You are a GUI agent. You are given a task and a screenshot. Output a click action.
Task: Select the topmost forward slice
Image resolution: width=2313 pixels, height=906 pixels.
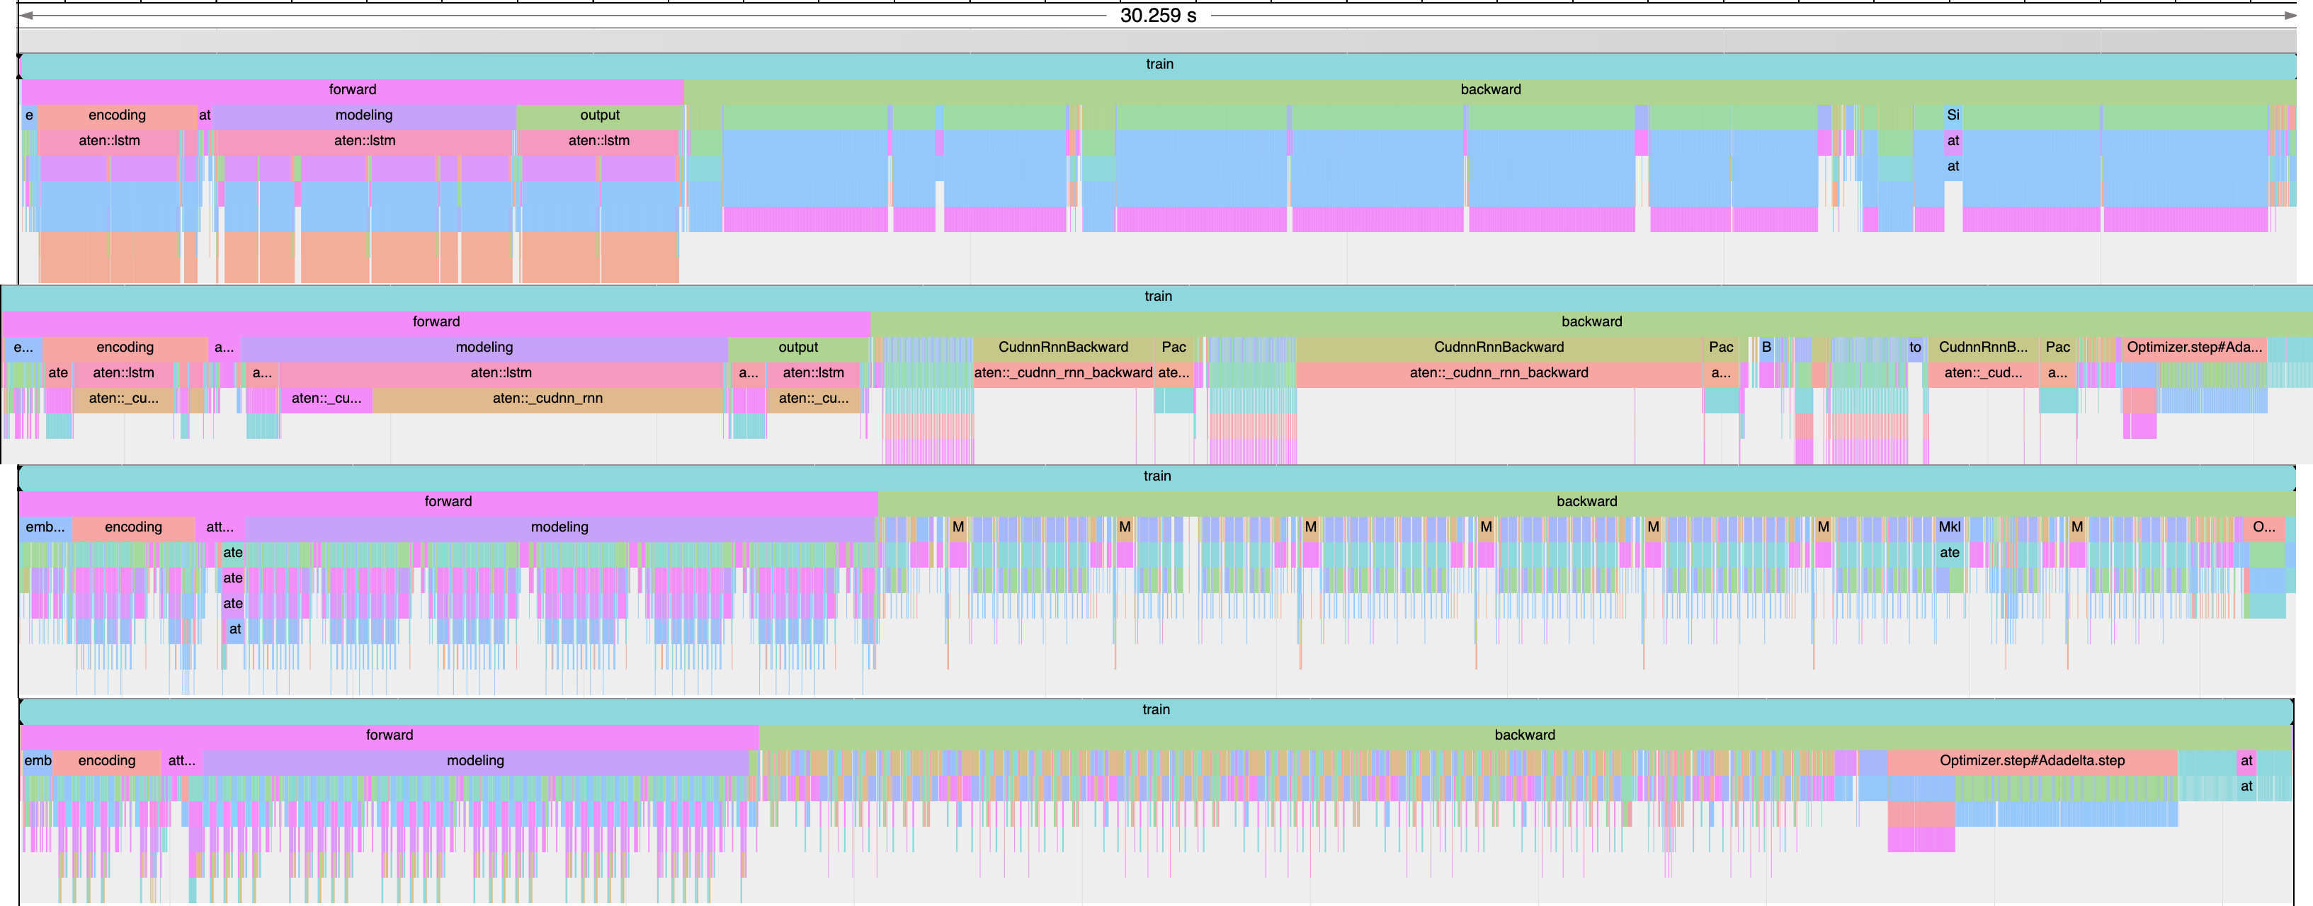click(x=352, y=90)
